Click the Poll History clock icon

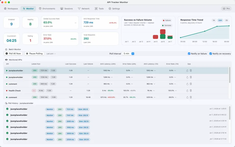tap(6, 103)
